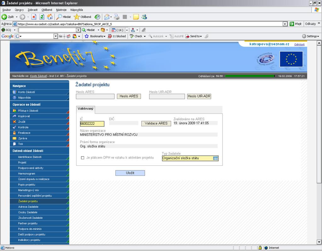Viewport: 322px width, 251px height.
Task: Click the yellow note icon in toolbar
Action: [136, 17]
